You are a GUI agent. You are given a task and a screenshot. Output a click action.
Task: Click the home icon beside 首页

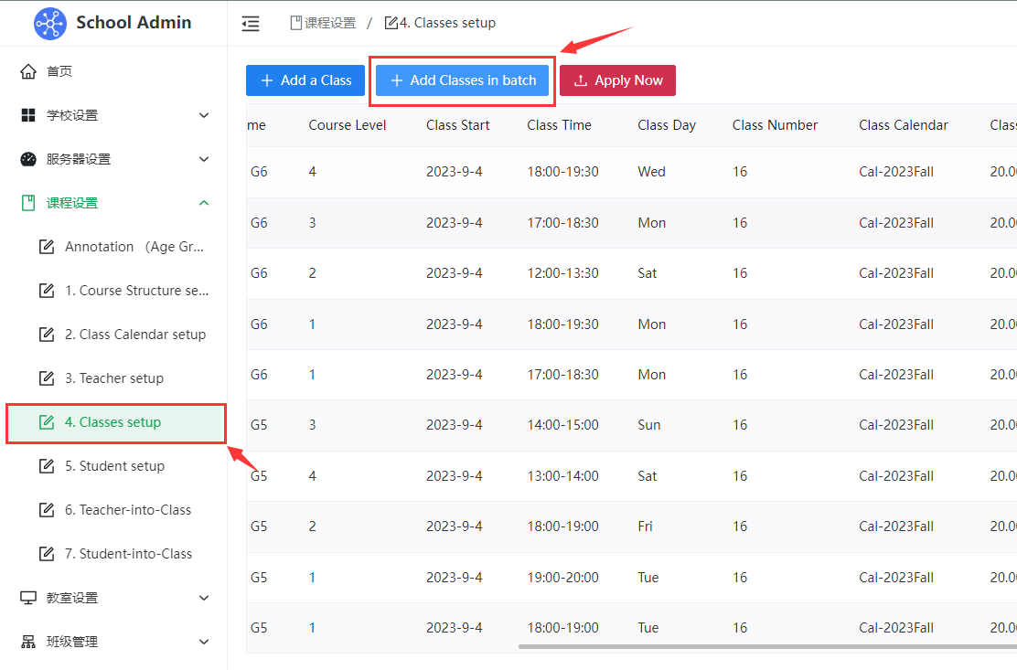point(28,71)
